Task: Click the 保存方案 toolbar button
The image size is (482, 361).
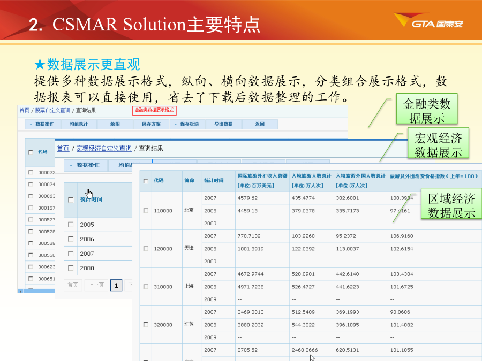Action: click(151, 124)
